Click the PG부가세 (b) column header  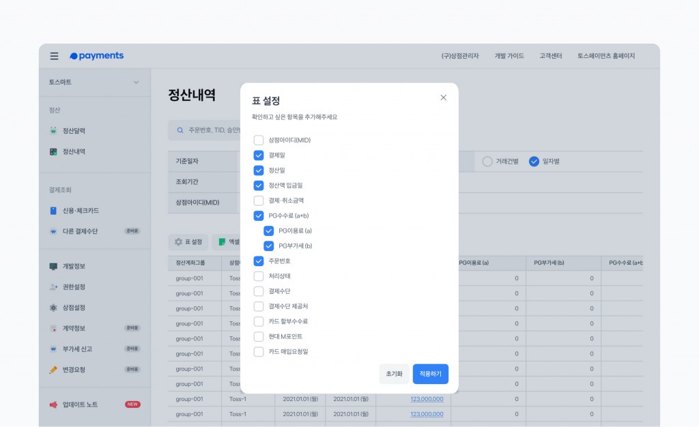click(550, 263)
